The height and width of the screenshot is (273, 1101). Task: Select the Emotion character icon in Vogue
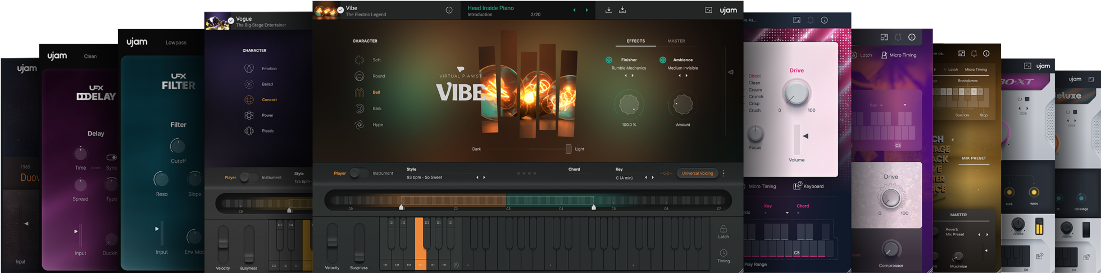(x=249, y=69)
